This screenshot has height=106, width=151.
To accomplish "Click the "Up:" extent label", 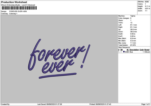I will 120,29.
